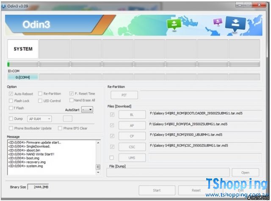Select 'sboot.bin' log line
The image size is (271, 201).
pos(24,150)
